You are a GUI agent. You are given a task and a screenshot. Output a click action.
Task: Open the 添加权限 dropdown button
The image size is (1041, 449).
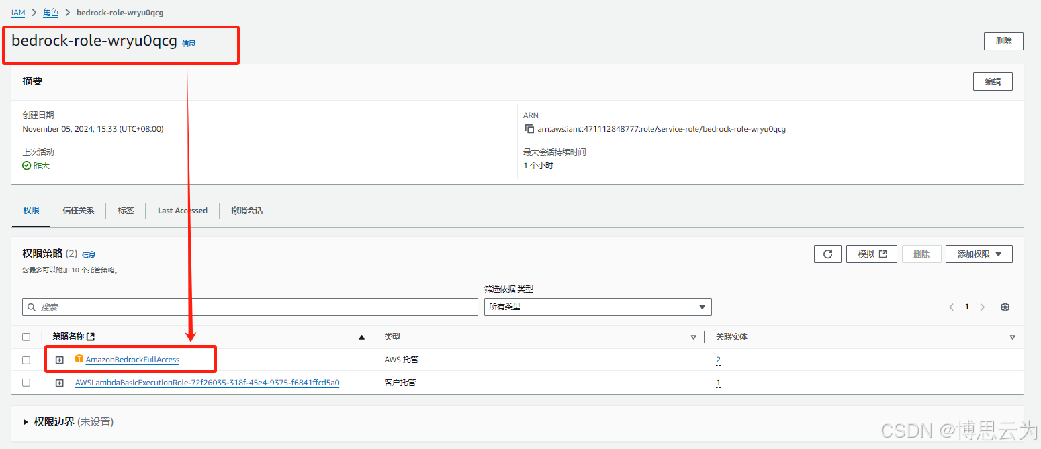(979, 254)
